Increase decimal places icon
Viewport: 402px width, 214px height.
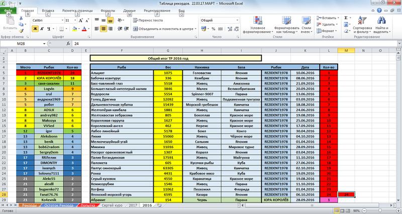(230, 29)
